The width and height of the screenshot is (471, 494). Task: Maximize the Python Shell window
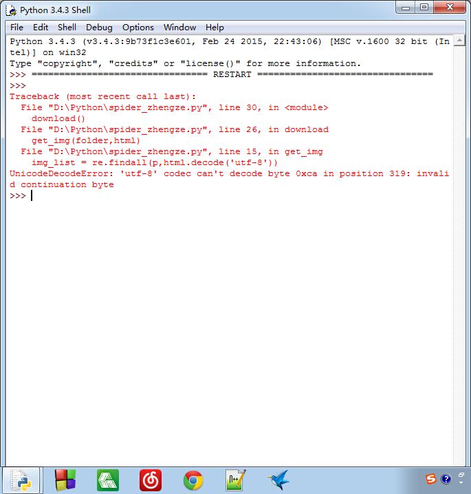click(424, 8)
